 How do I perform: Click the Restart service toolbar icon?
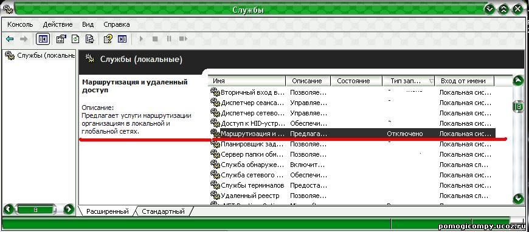[183, 39]
